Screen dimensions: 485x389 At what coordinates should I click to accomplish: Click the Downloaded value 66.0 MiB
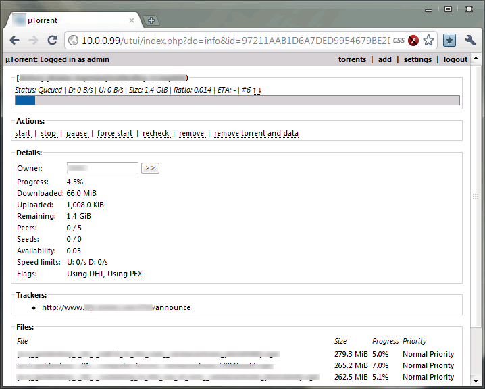[82, 193]
